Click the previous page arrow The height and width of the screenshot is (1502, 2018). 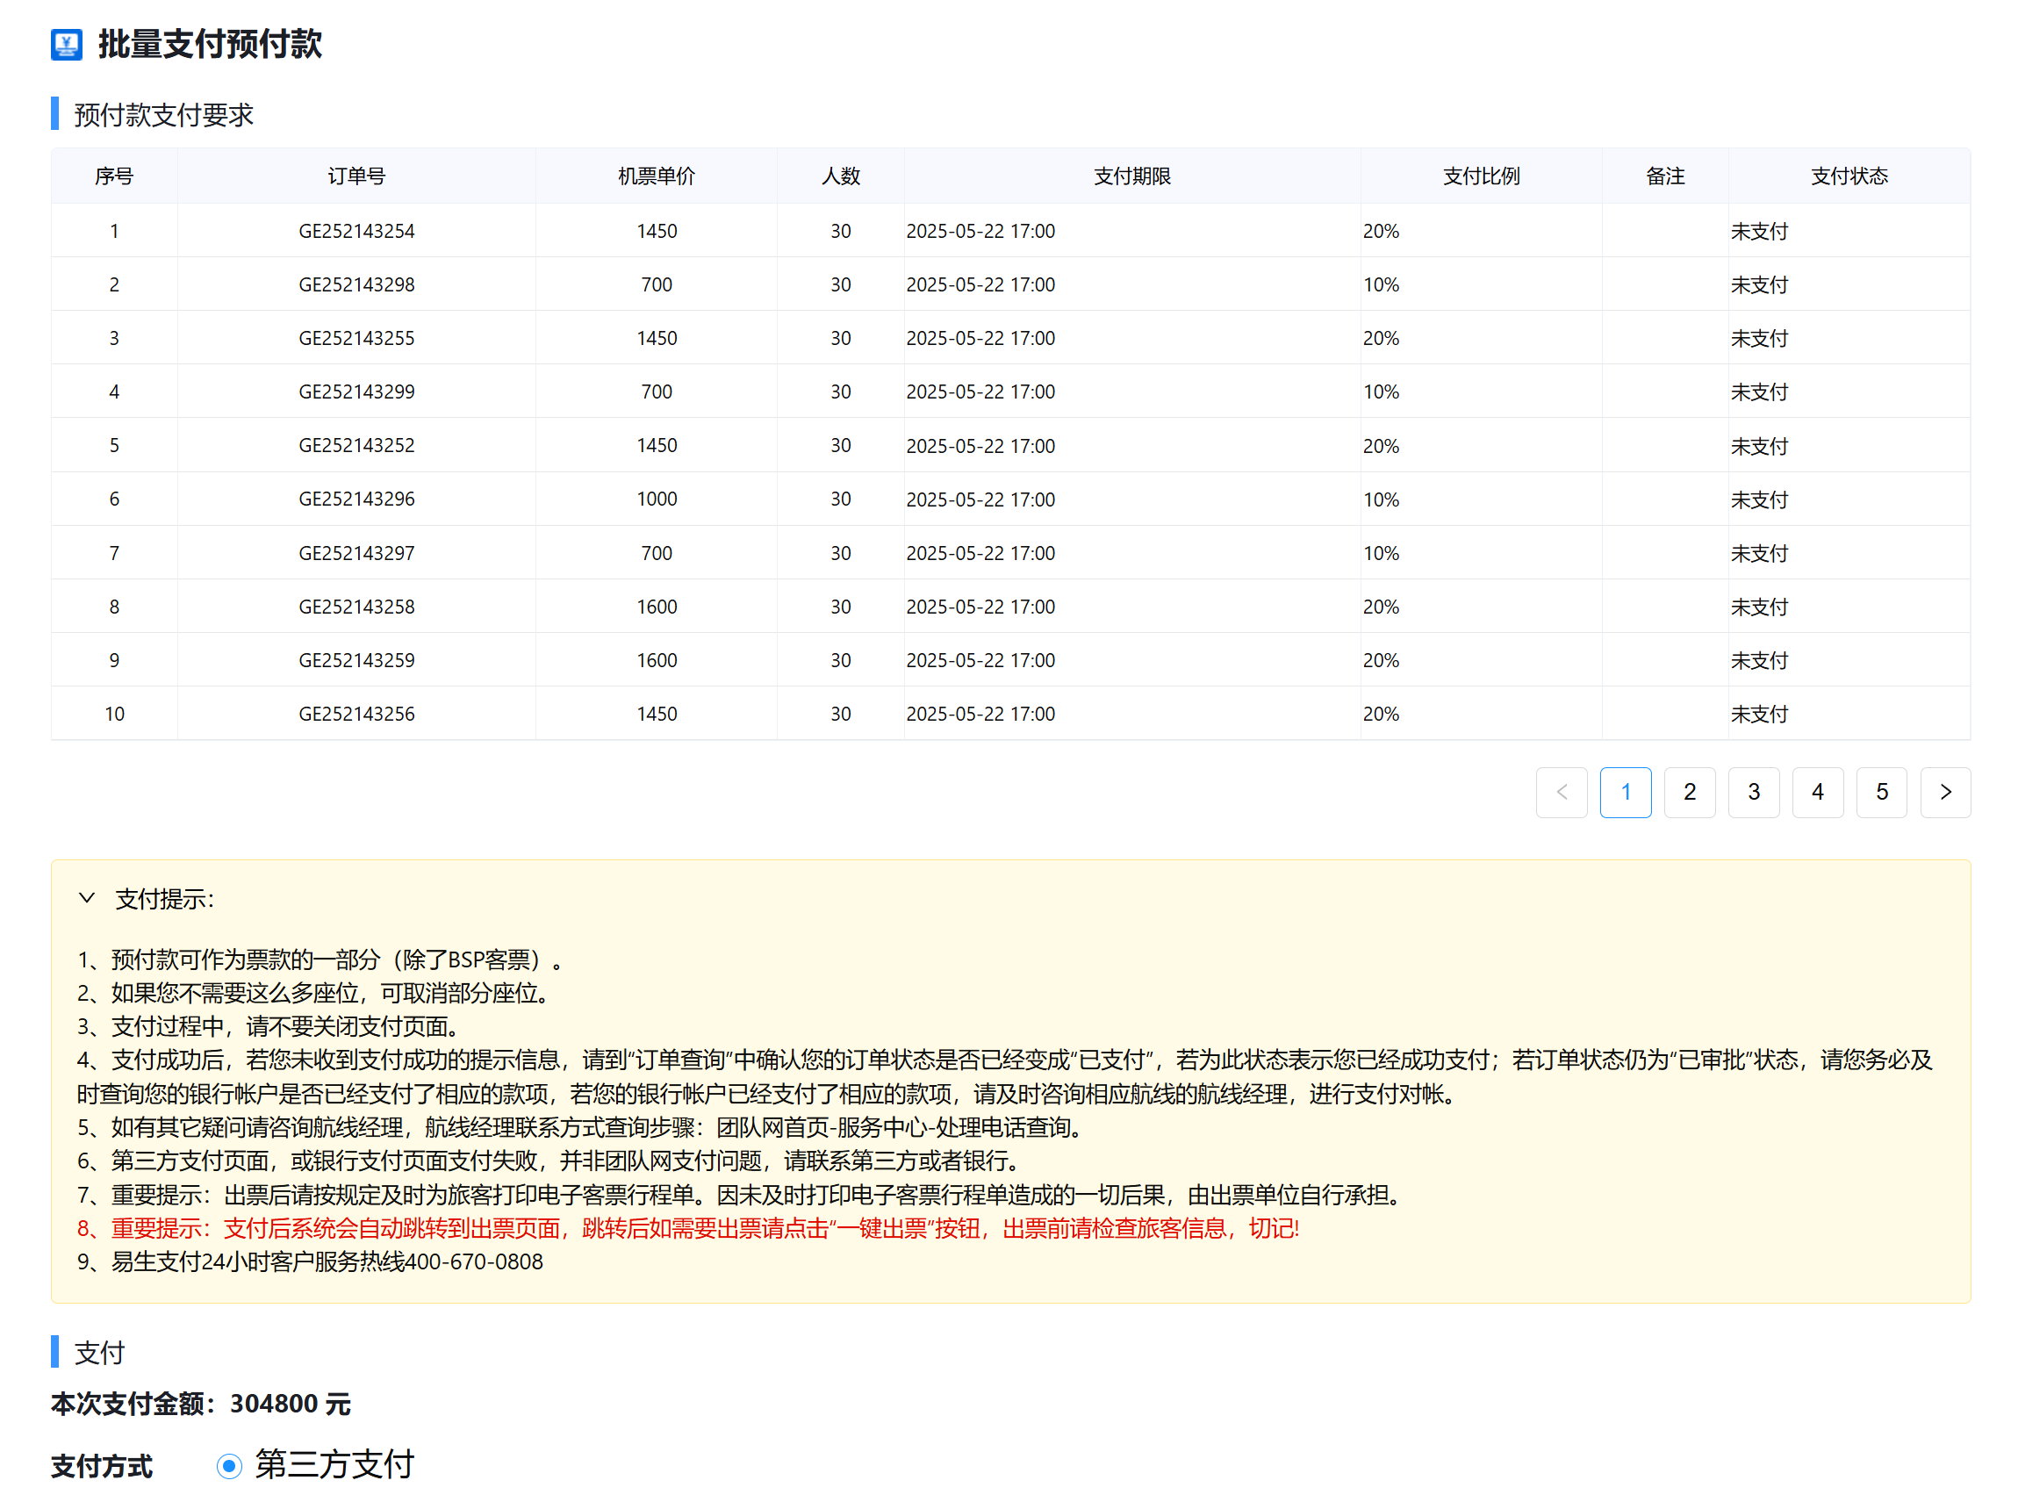pyautogui.click(x=1561, y=792)
